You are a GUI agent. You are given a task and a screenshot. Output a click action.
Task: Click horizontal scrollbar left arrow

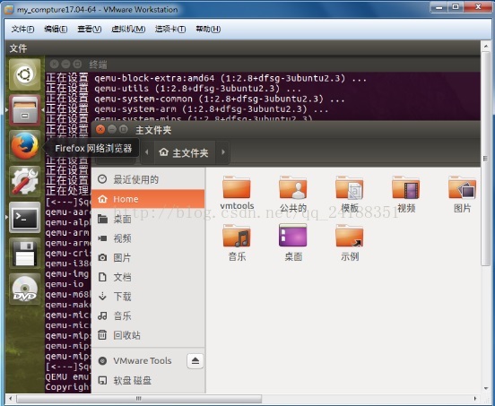(11, 399)
